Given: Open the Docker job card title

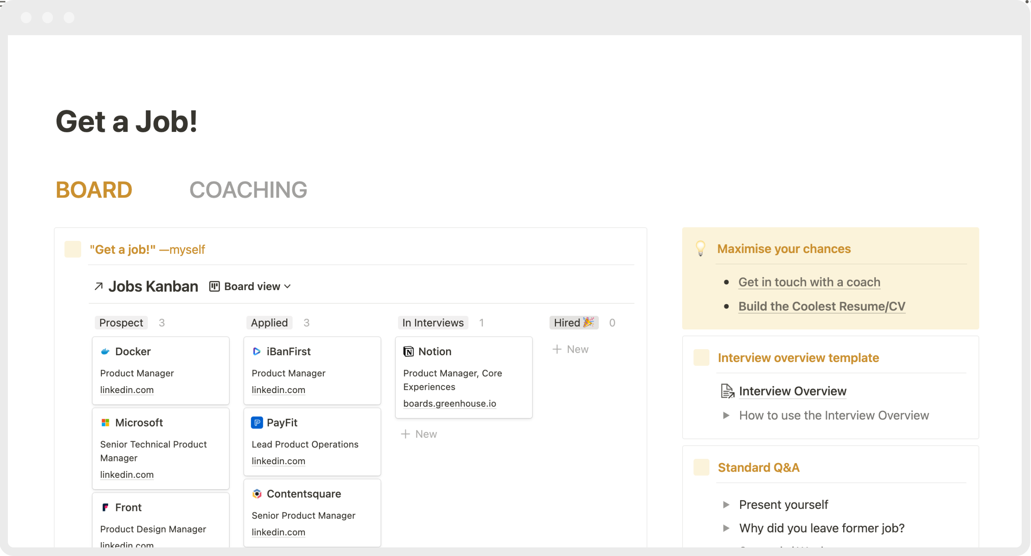Looking at the screenshot, I should [133, 351].
